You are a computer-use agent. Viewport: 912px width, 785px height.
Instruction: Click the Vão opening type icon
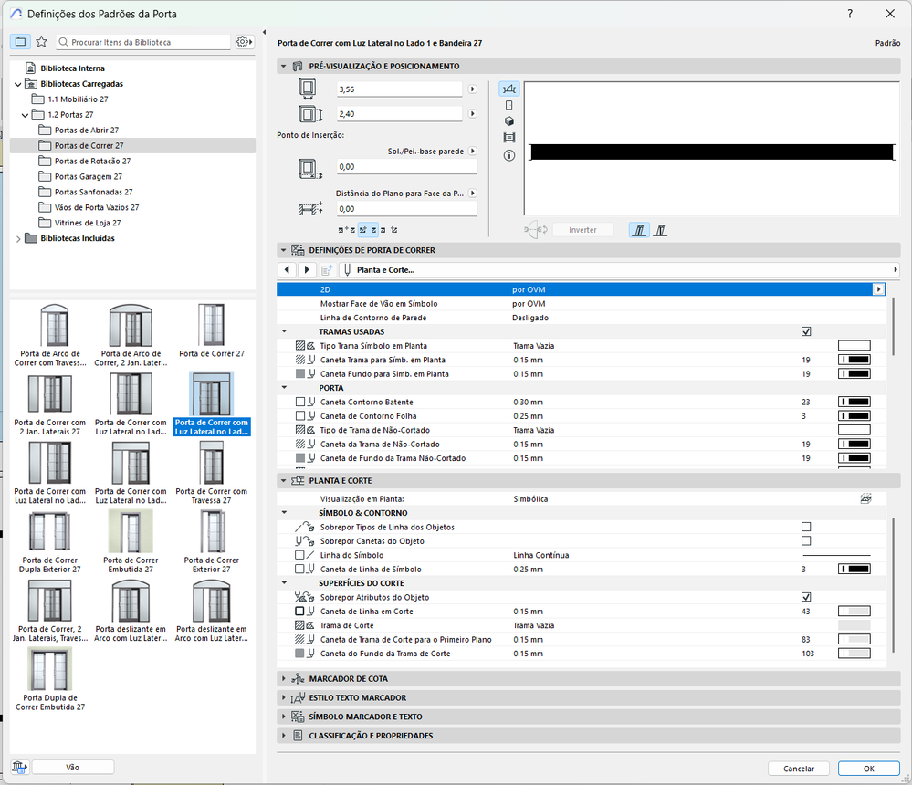(20, 767)
